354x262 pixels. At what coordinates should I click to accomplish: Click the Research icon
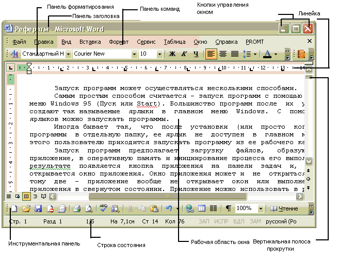pos(116,208)
